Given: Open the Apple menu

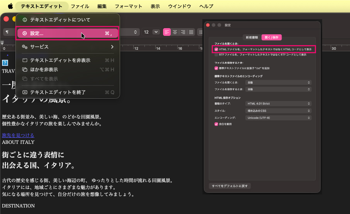Looking at the screenshot, I should coord(10,6).
